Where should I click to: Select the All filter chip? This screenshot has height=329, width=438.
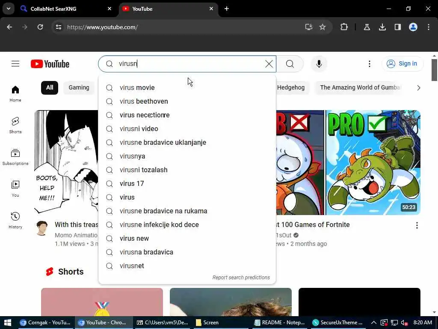[x=50, y=87]
